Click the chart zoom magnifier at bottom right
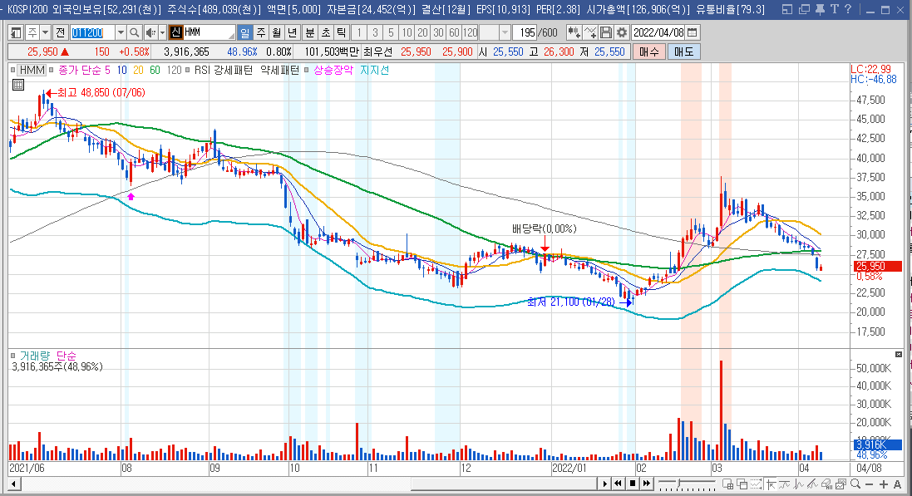 855,484
